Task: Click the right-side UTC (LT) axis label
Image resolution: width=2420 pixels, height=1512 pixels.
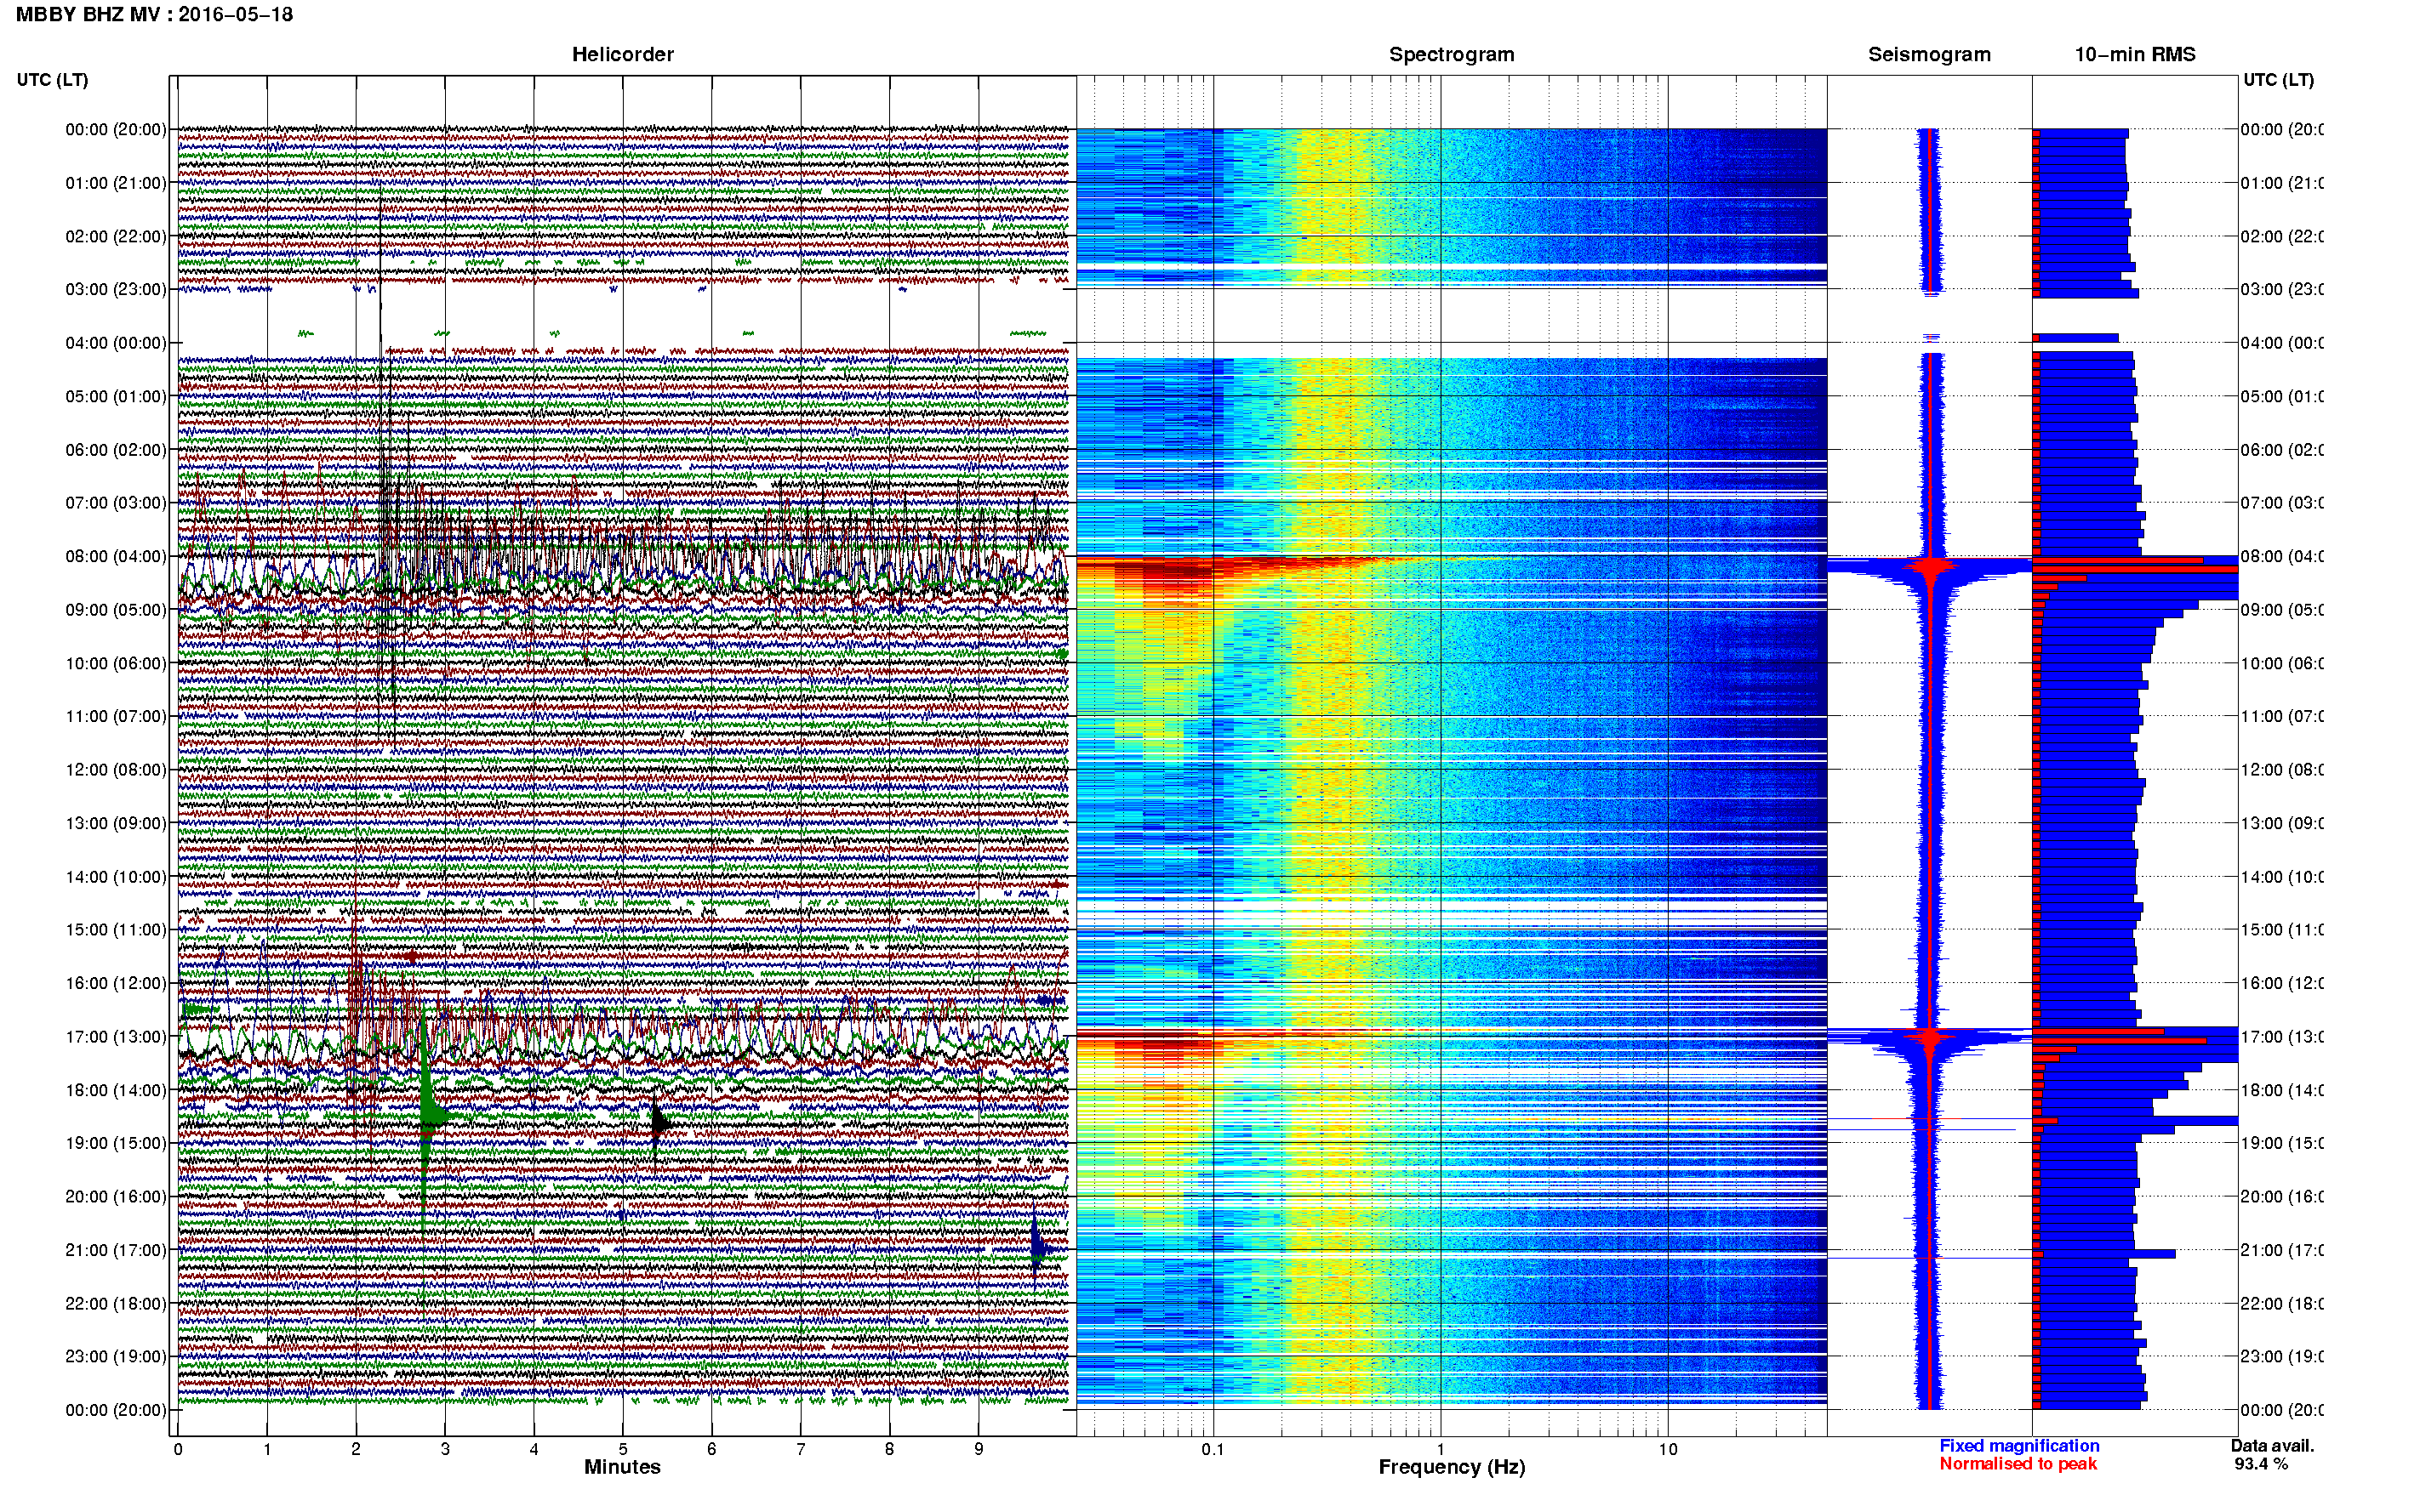Action: coord(2278,80)
